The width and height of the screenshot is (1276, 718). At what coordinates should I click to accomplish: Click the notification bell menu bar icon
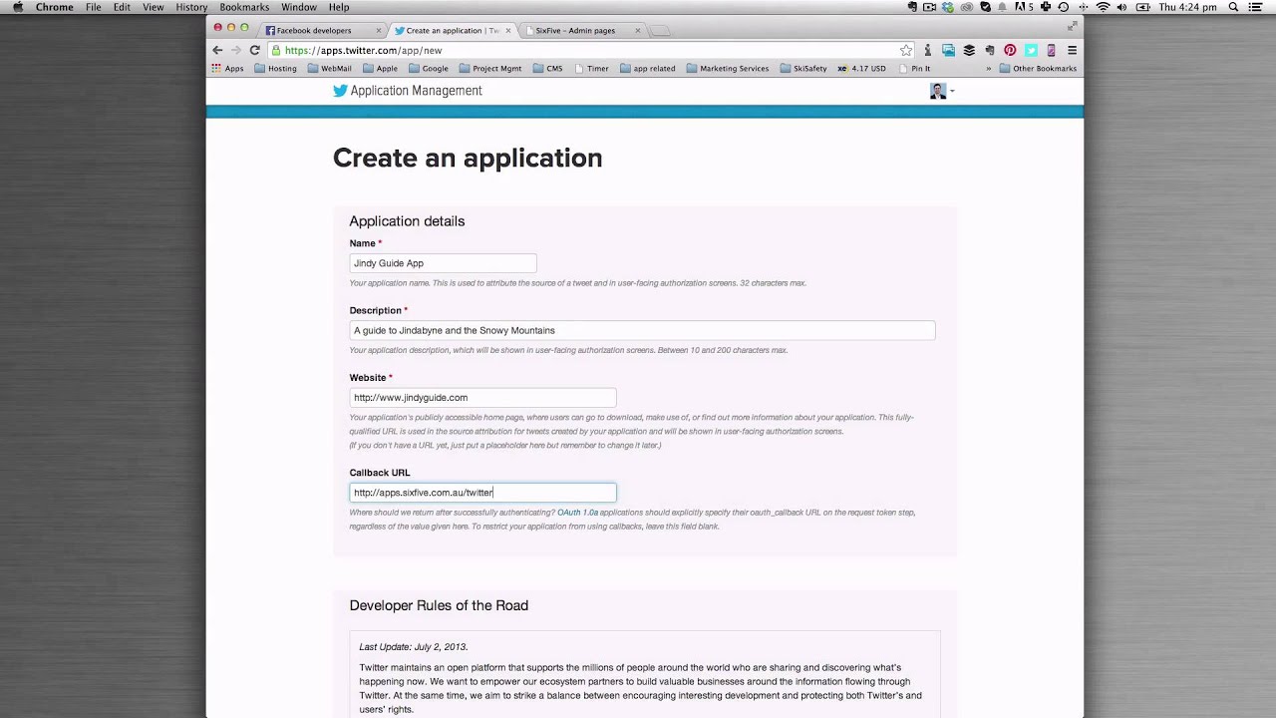click(1002, 7)
